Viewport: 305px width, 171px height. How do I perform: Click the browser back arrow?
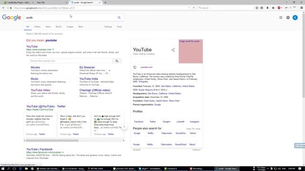coord(3,8)
